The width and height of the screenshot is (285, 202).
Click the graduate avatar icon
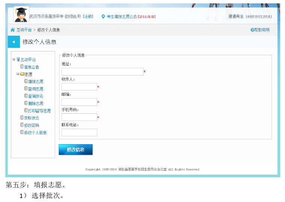tap(21, 15)
